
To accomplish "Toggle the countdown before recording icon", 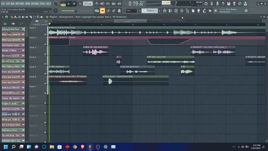I will [108, 4].
